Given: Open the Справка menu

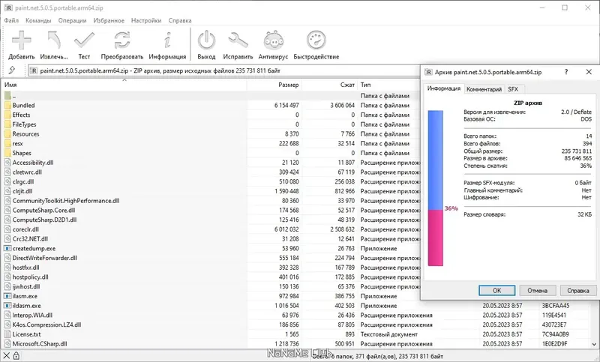Looking at the screenshot, I should point(180,21).
